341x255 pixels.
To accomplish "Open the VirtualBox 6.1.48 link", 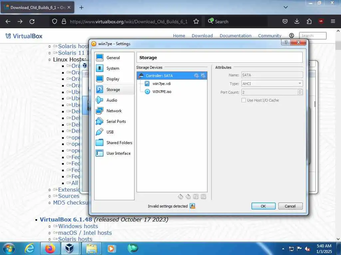I will point(66,219).
